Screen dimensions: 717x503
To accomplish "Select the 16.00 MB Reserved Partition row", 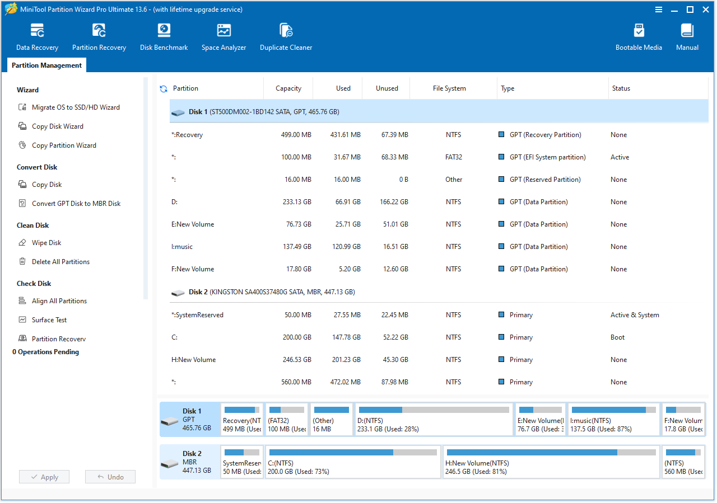I will tap(439, 180).
